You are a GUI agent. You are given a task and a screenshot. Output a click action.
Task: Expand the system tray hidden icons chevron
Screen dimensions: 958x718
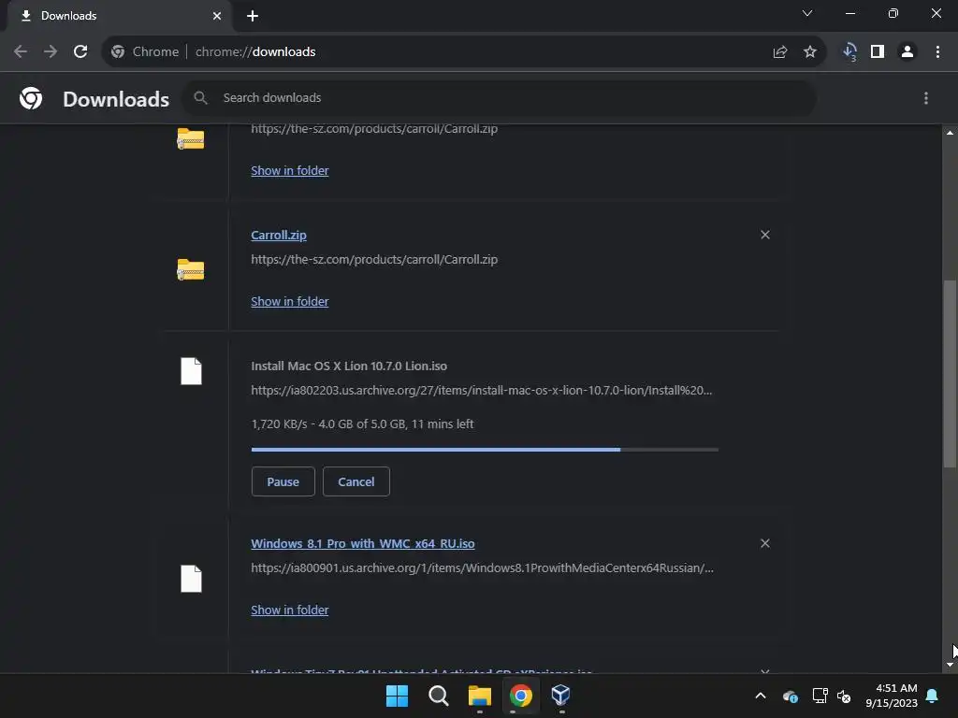pyautogui.click(x=761, y=696)
